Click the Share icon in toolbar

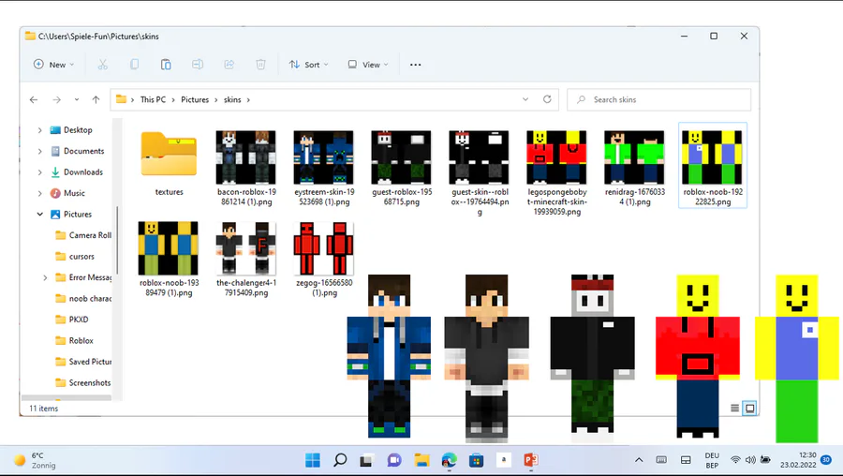229,65
